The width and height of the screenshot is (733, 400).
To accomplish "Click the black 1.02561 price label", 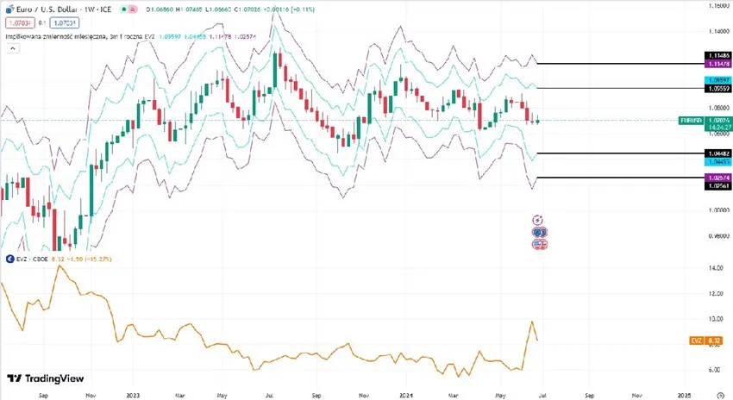I will (x=718, y=185).
